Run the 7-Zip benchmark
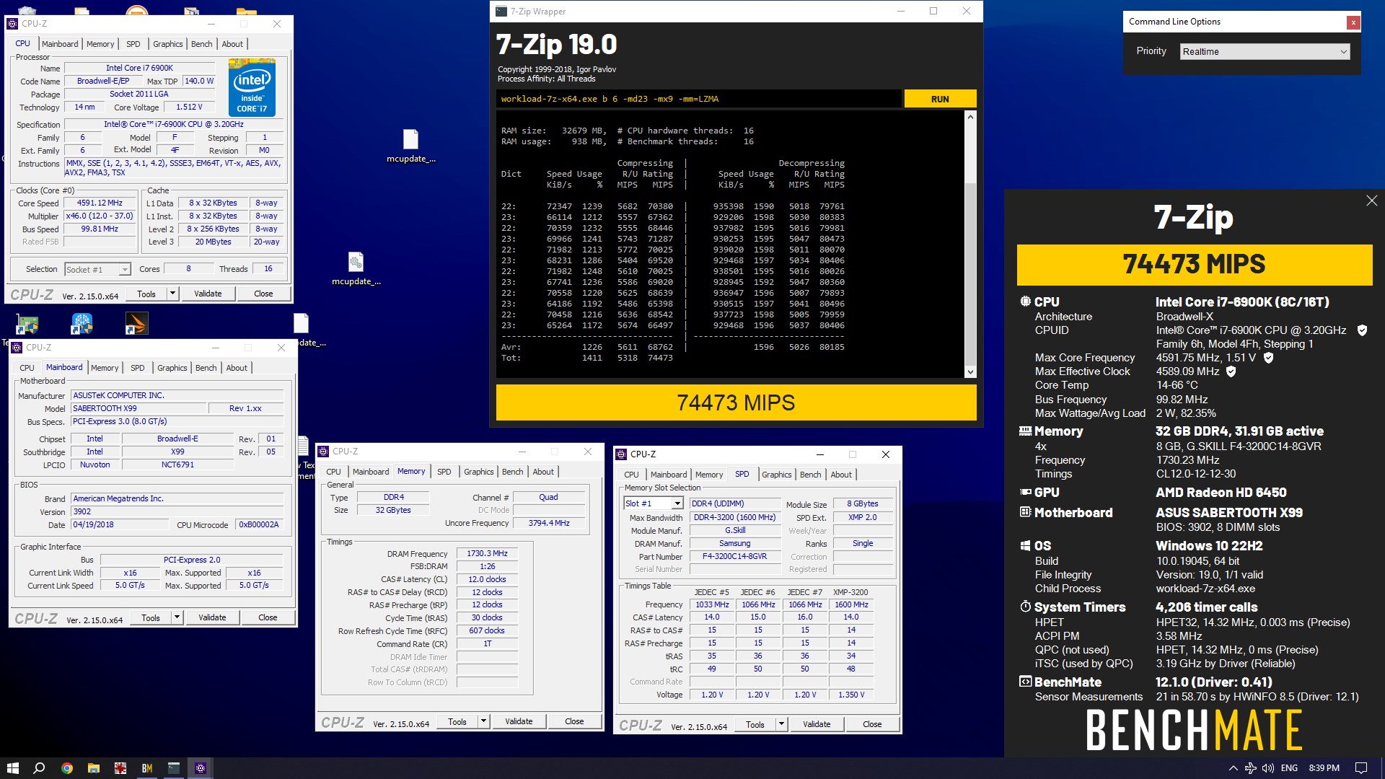The width and height of the screenshot is (1385, 779). click(x=940, y=99)
